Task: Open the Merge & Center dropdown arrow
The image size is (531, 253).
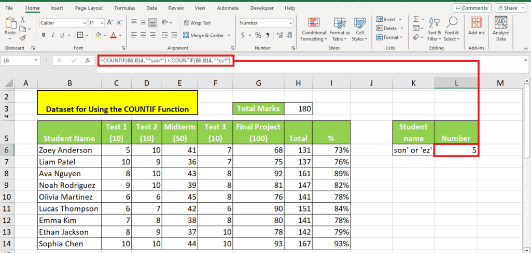Action: [228, 35]
